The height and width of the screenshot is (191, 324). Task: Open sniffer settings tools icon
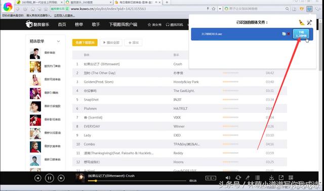click(x=309, y=22)
